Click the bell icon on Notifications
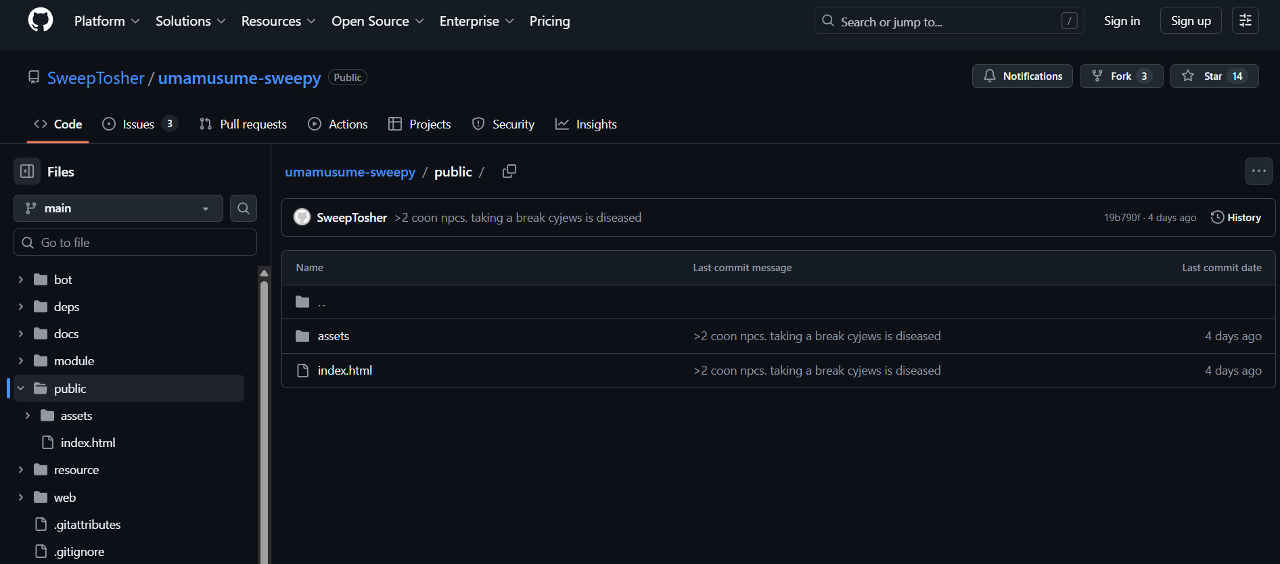1280x564 pixels. click(x=990, y=76)
